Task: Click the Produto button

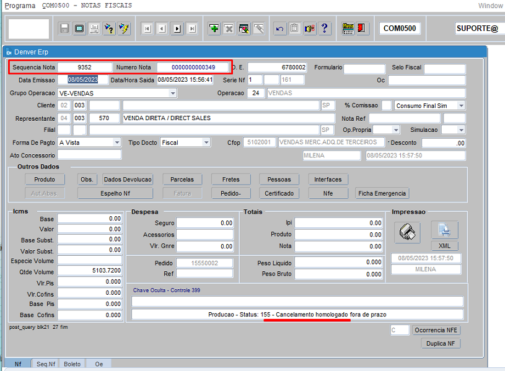Action: pyautogui.click(x=45, y=180)
